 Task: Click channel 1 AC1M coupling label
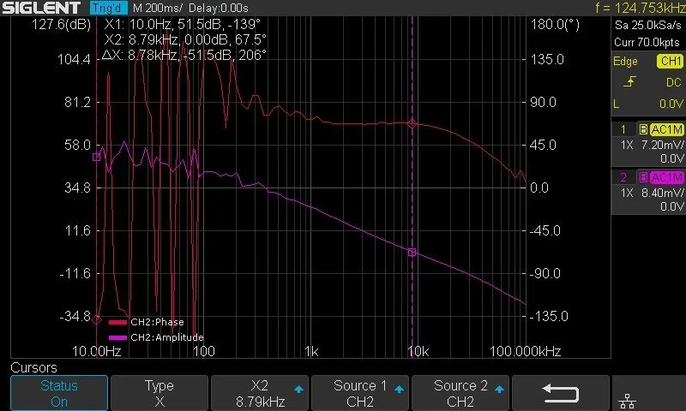pyautogui.click(x=666, y=129)
